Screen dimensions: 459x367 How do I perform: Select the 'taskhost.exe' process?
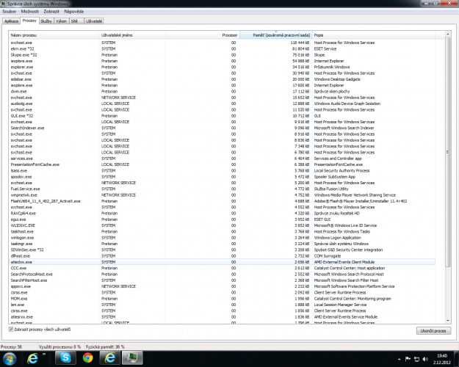(x=222, y=231)
